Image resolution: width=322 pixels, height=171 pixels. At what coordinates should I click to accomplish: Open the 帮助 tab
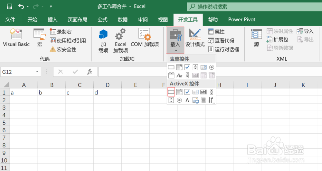(213, 20)
